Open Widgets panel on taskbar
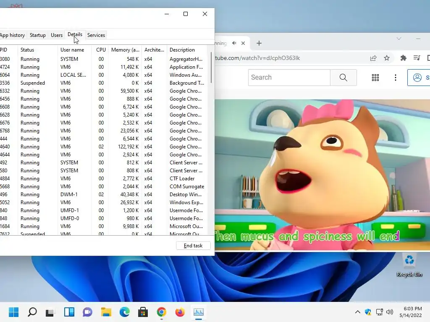Image resolution: width=430 pixels, height=322 pixels. point(69,312)
